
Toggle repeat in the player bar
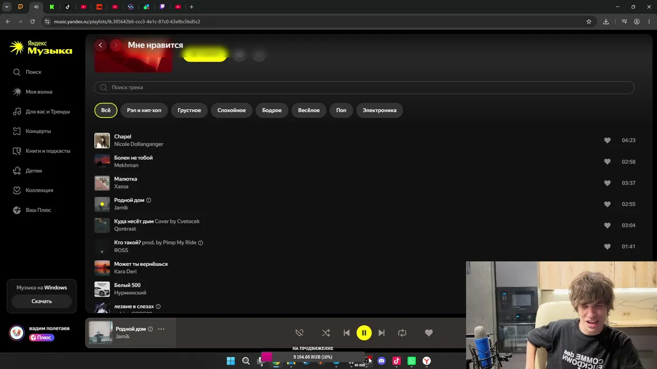[x=402, y=333]
